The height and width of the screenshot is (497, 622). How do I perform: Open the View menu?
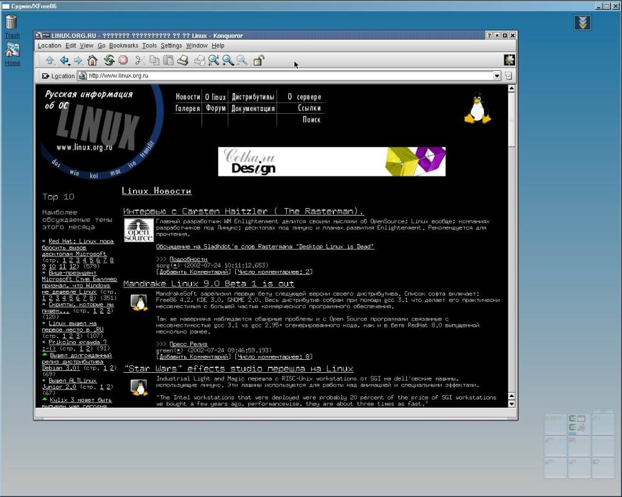(x=86, y=45)
